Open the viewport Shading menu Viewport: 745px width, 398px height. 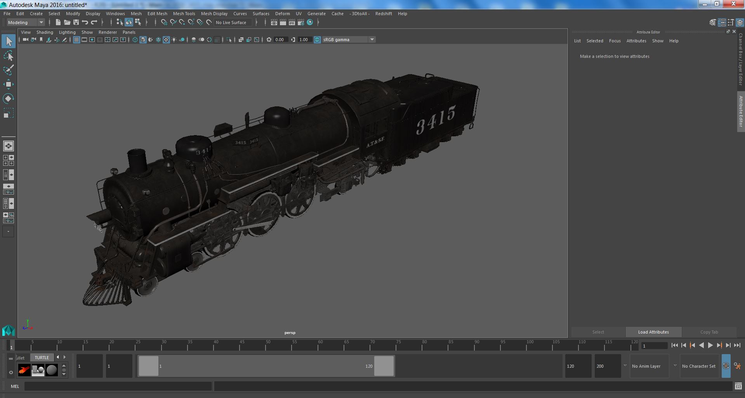click(x=45, y=32)
